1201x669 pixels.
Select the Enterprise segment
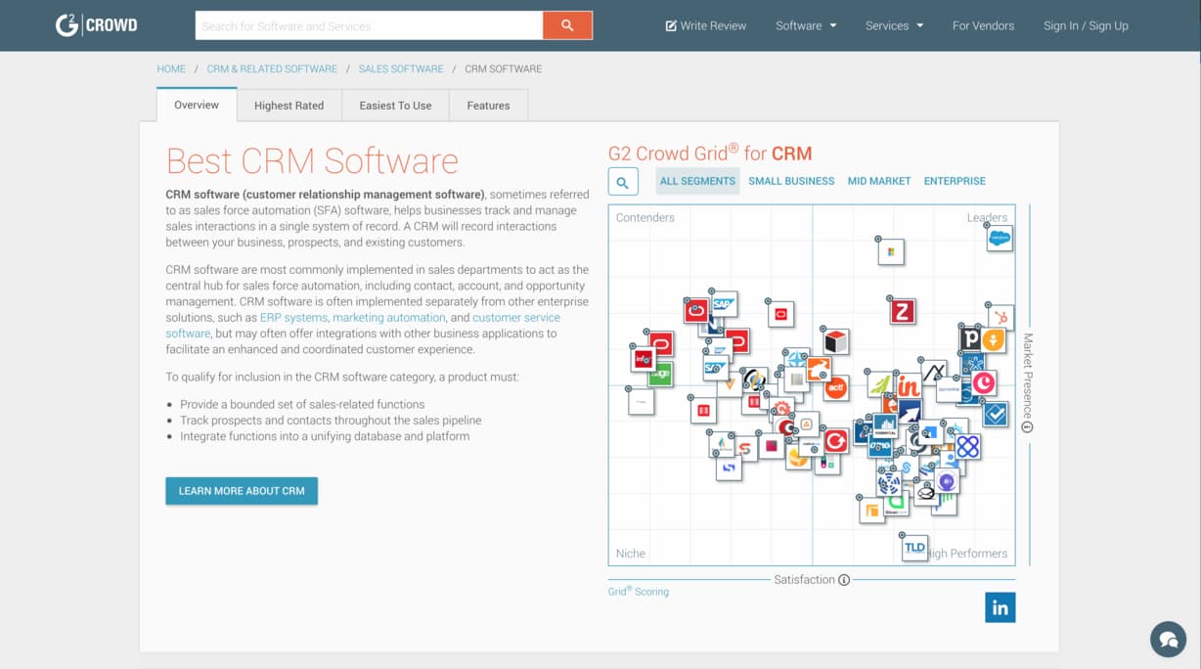955,181
